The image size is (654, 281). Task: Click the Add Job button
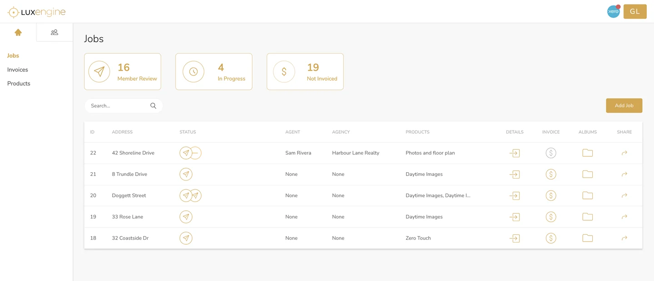[x=624, y=106]
